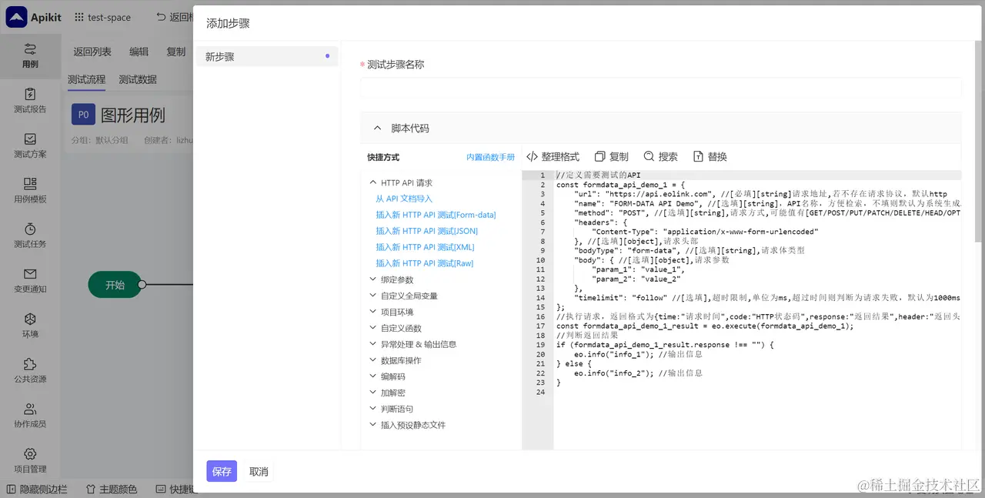This screenshot has height=498, width=985.
Task: Open 替换 replace in code editor
Action: click(710, 156)
